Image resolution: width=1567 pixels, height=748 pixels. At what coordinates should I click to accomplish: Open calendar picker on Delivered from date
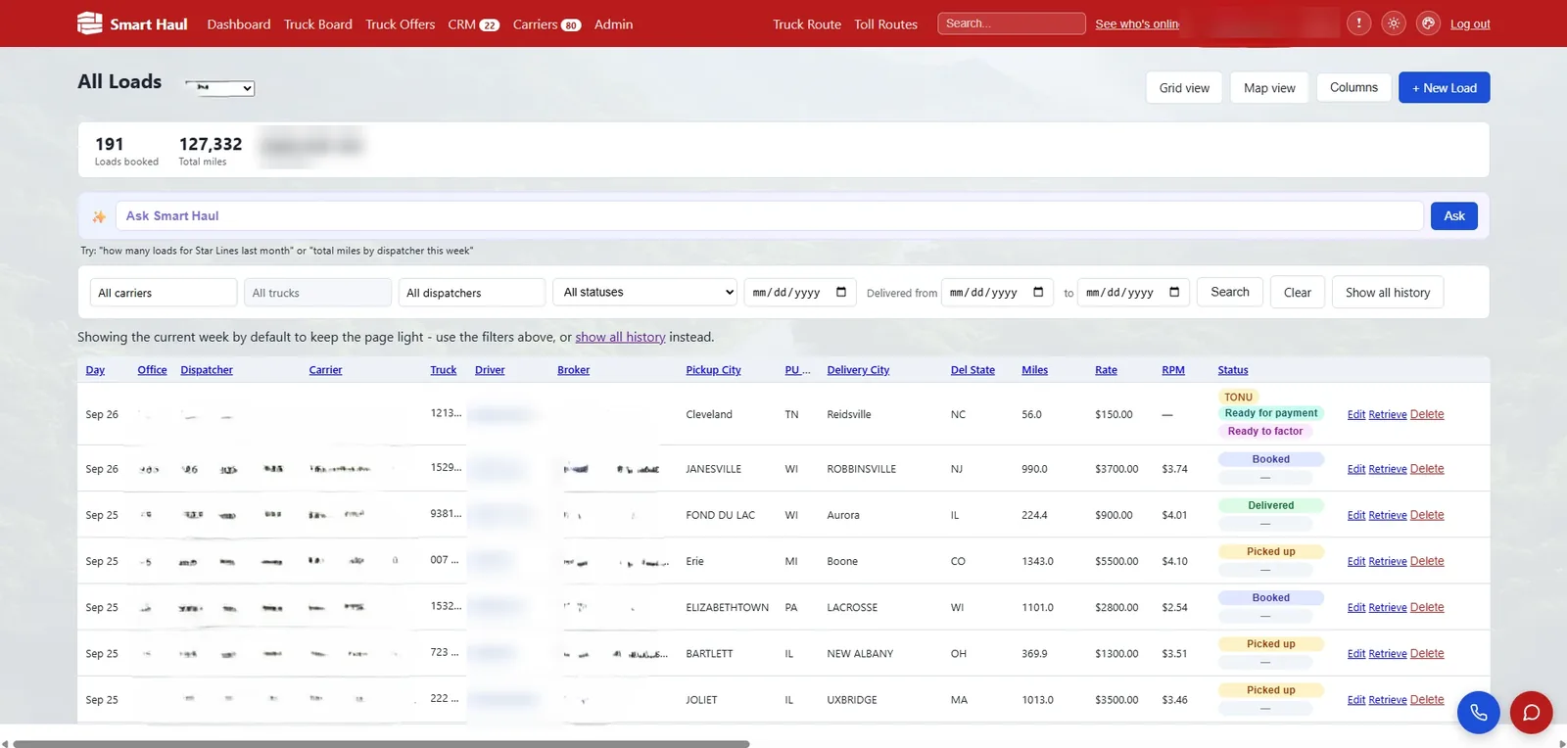(1038, 292)
